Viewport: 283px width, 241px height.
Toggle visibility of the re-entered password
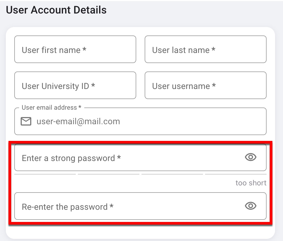point(250,206)
